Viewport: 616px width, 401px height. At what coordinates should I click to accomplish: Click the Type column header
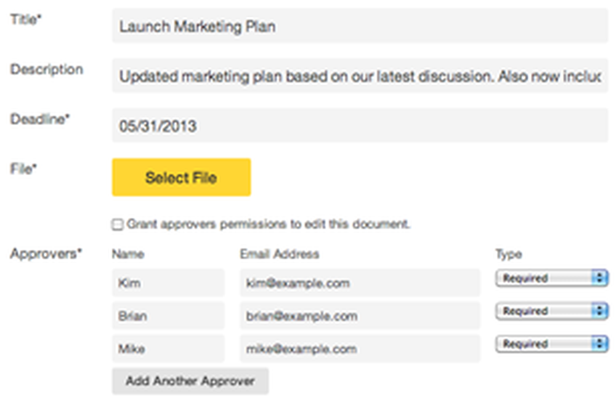pos(509,254)
